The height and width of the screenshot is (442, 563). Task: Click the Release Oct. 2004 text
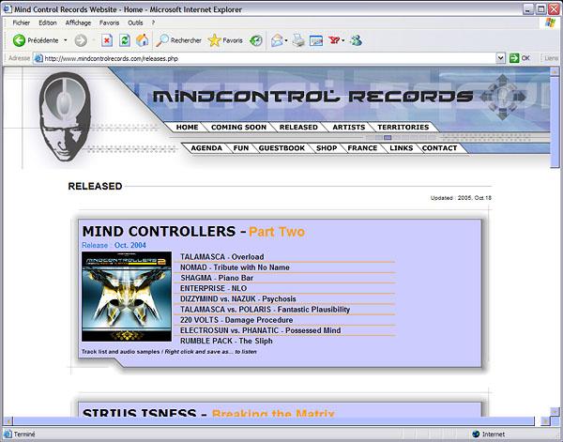point(114,245)
